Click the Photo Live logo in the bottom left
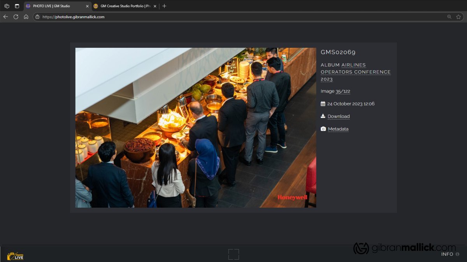This screenshot has height=262, width=467. [15, 256]
